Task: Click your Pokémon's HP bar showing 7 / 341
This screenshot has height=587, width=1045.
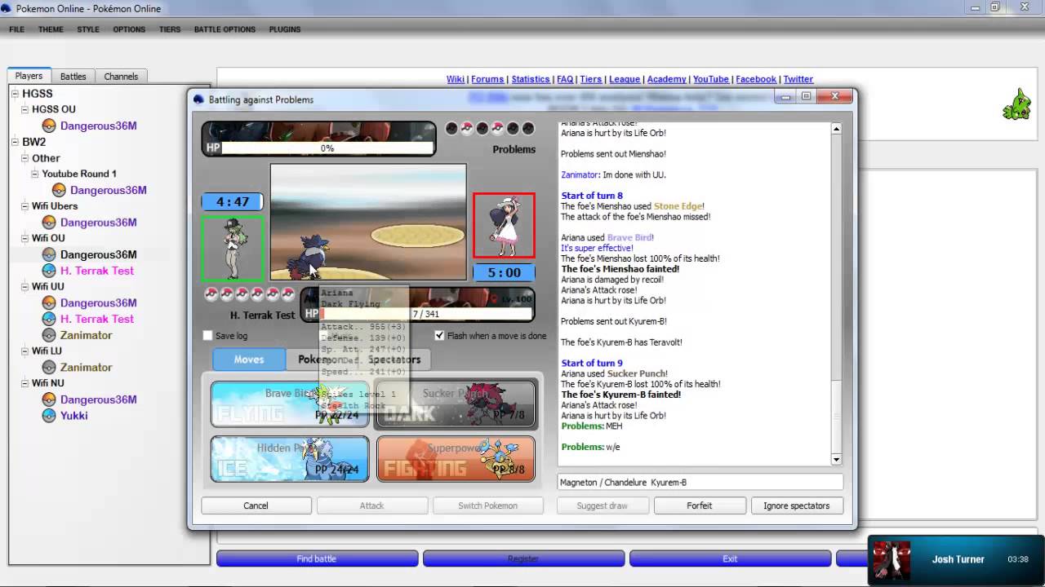Action: point(425,314)
